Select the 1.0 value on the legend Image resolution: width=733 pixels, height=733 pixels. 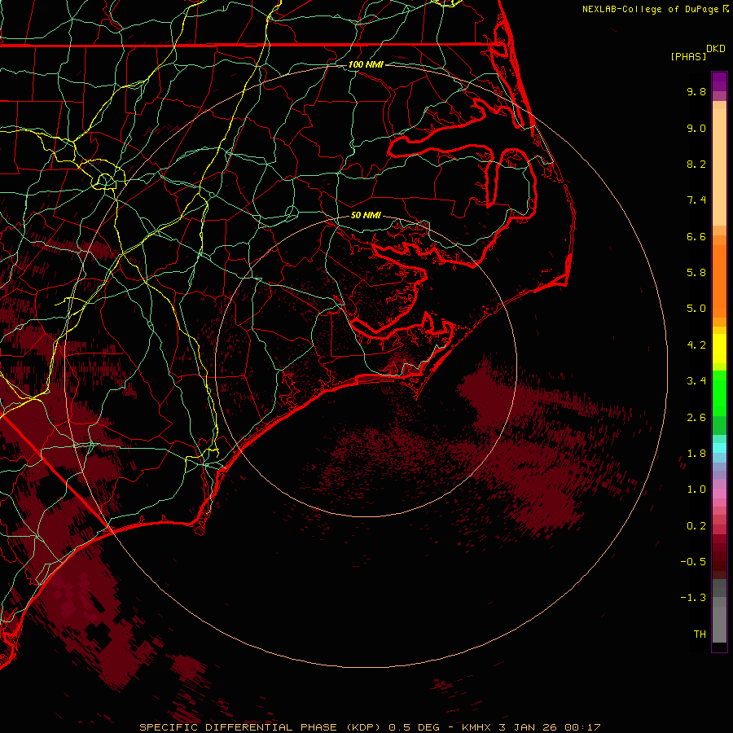tap(696, 489)
